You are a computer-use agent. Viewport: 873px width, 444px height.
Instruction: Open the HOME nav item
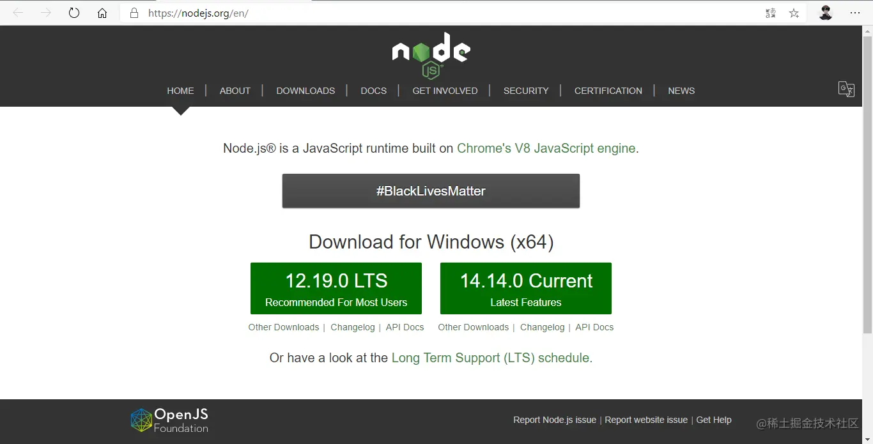tap(180, 91)
